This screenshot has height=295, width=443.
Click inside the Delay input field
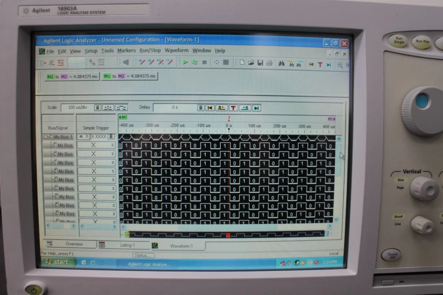click(176, 107)
